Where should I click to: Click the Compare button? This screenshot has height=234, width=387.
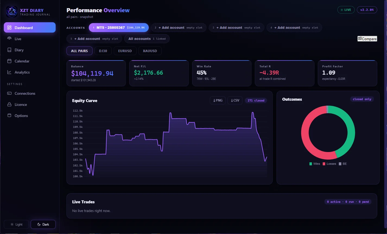(367, 39)
